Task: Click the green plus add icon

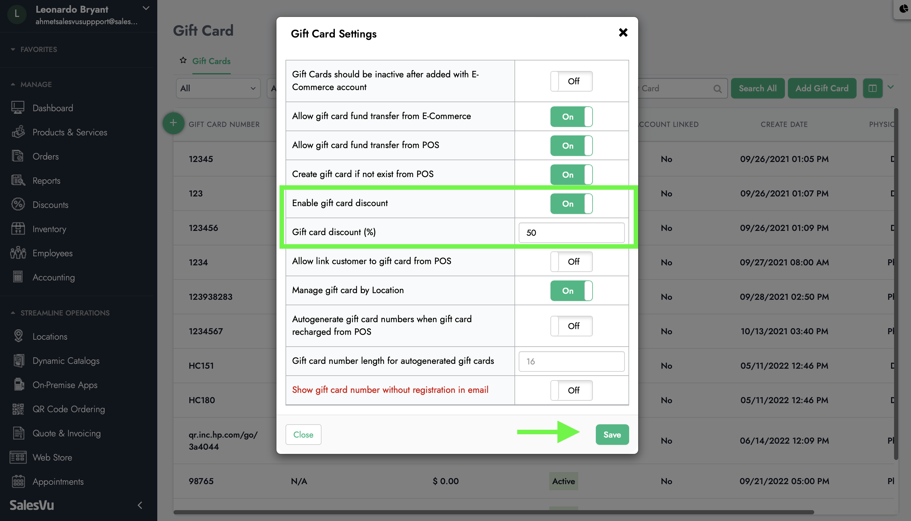Action: 173,123
